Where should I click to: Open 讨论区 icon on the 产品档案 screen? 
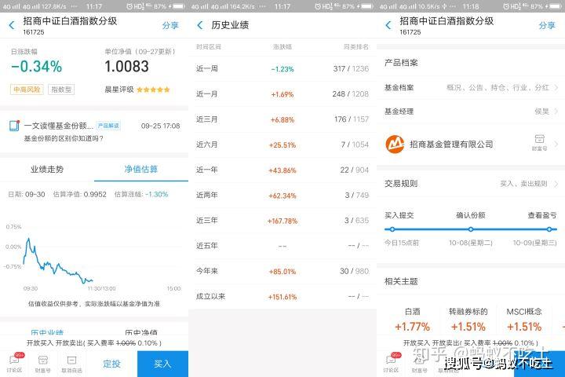(x=391, y=363)
